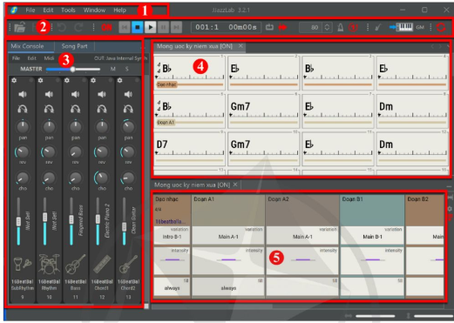Open the Window menu
The width and height of the screenshot is (454, 323).
[94, 10]
